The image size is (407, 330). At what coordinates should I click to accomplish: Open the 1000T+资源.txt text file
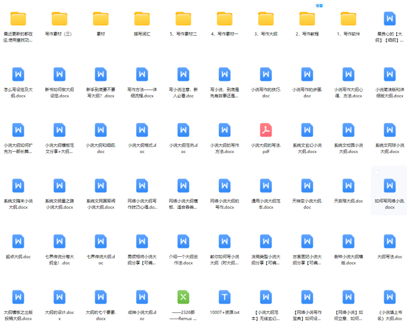click(224, 297)
